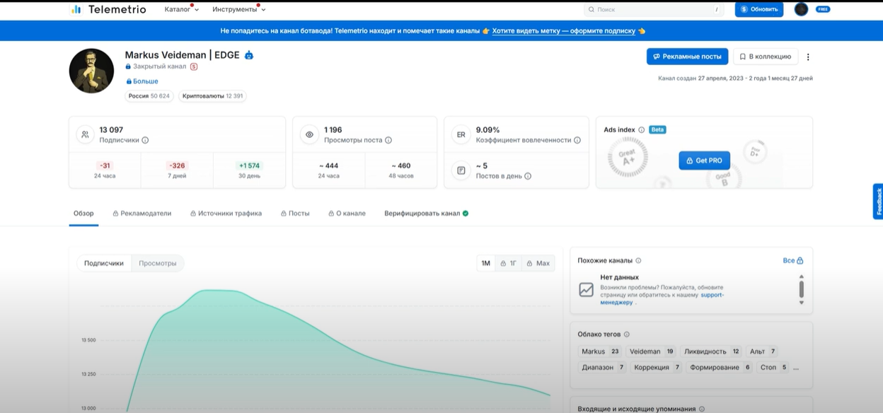
Task: Click the subscribers people icon in stats card
Action: click(85, 134)
